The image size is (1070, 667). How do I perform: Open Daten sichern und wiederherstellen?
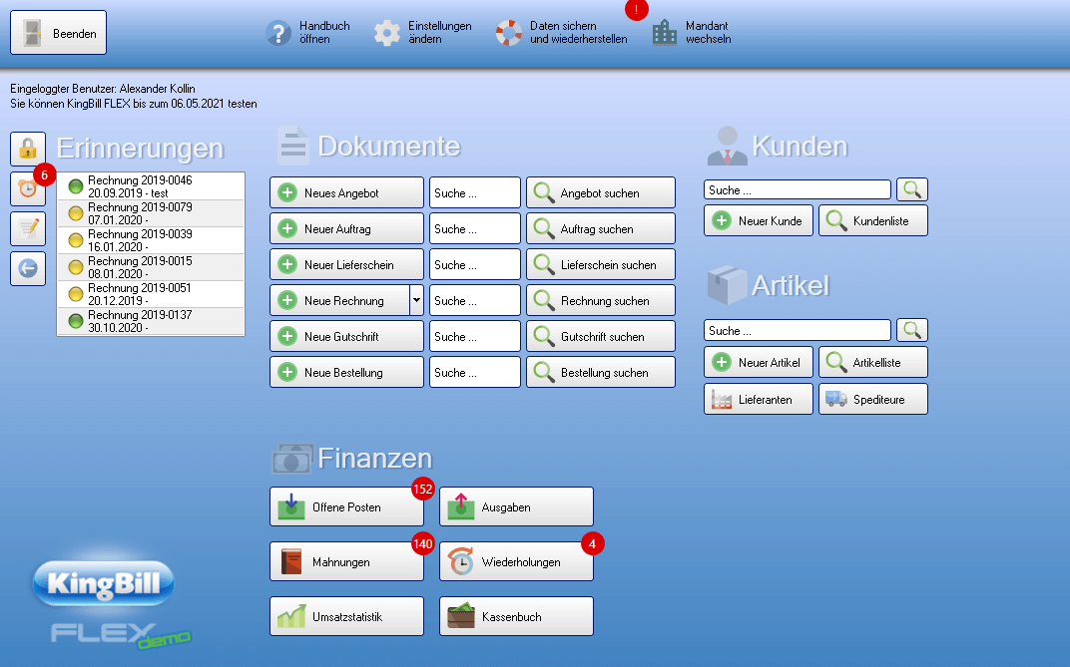coord(562,33)
